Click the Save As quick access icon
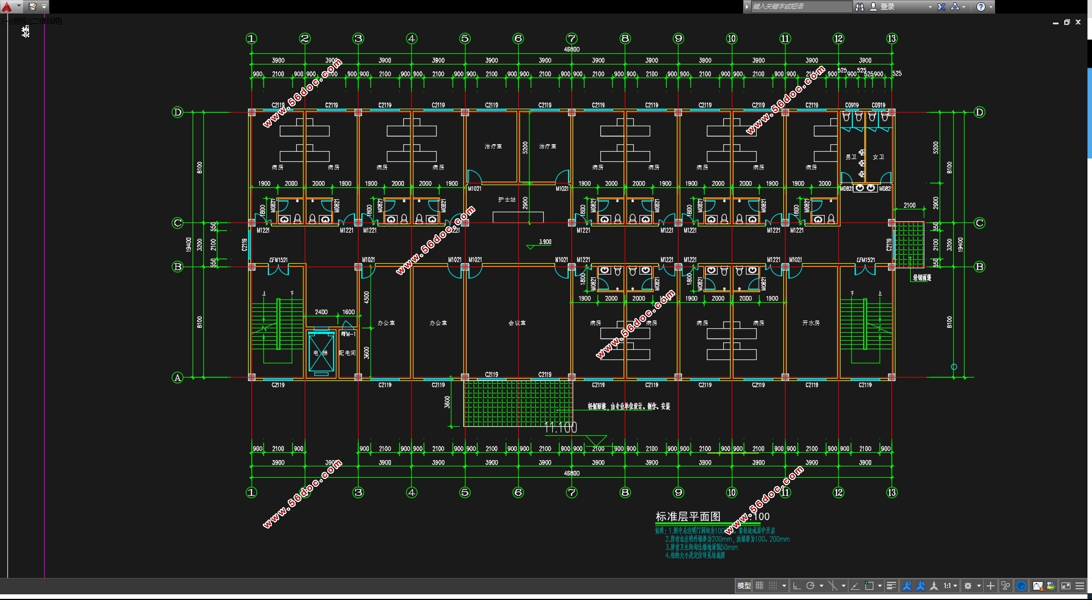 click(x=33, y=7)
